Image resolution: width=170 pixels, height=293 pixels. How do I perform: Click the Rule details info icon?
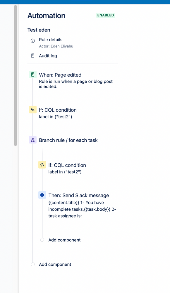[32, 41]
